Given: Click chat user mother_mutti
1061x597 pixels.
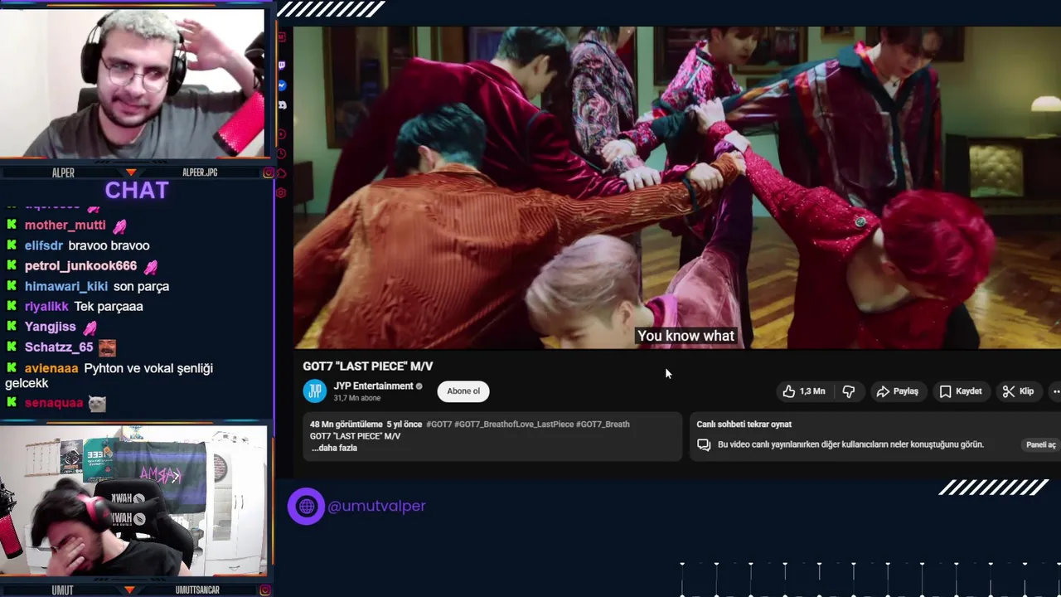Looking at the screenshot, I should tap(65, 226).
